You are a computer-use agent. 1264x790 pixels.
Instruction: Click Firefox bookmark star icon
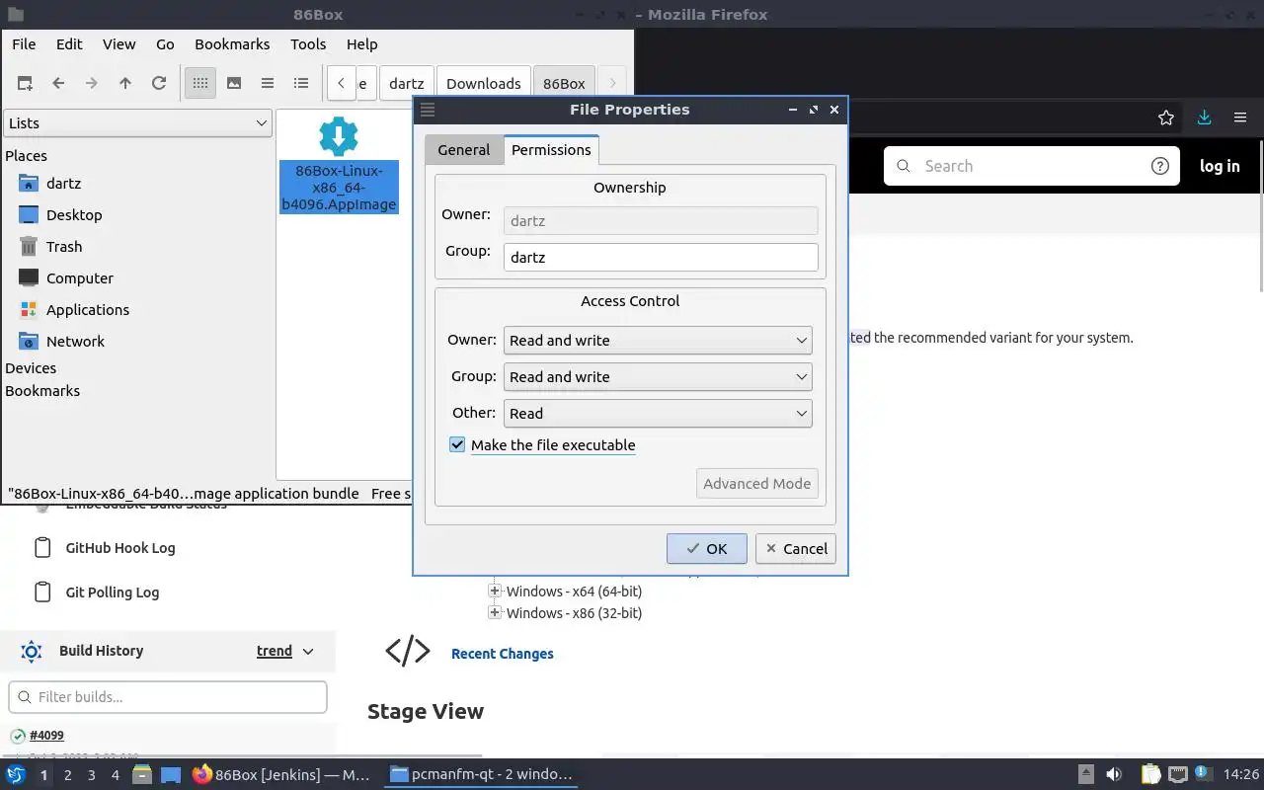coord(1166,118)
